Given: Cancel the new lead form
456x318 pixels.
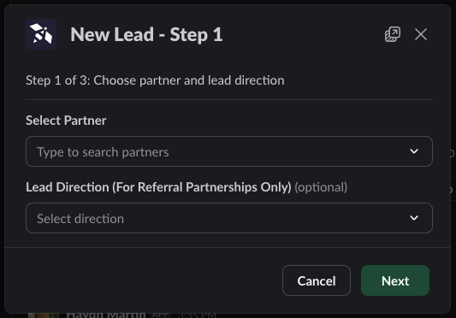Looking at the screenshot, I should point(317,280).
